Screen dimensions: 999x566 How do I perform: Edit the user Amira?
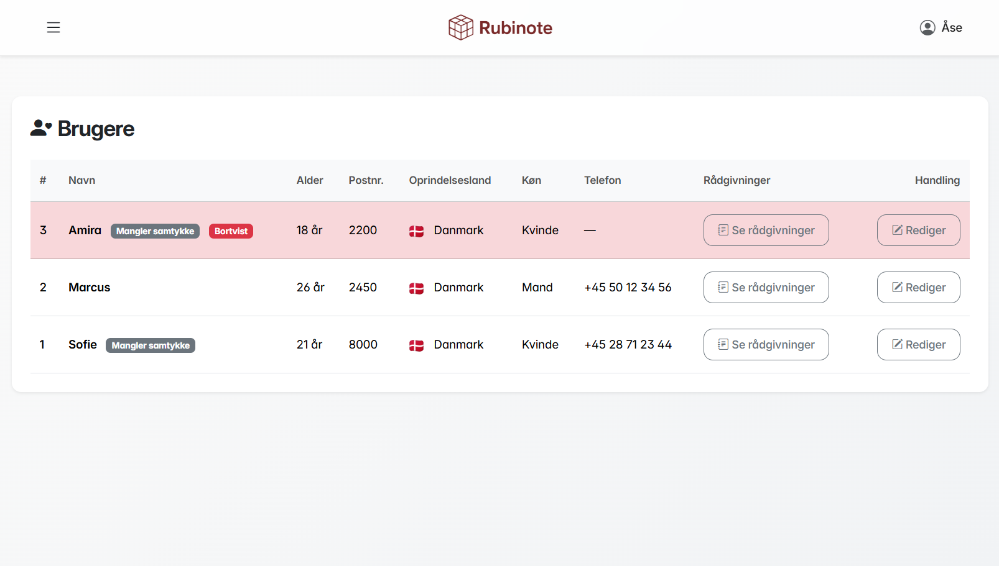click(918, 231)
